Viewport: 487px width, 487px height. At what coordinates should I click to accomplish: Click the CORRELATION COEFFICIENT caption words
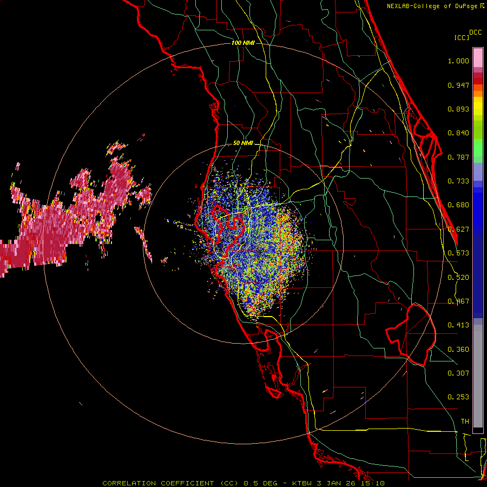(x=158, y=483)
